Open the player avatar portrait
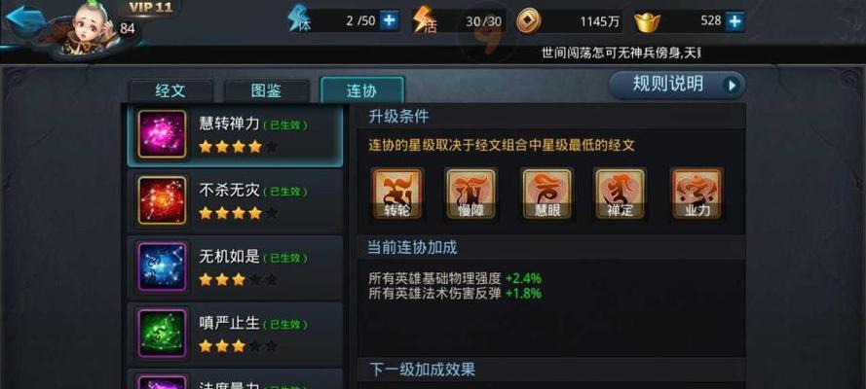 coord(89,28)
